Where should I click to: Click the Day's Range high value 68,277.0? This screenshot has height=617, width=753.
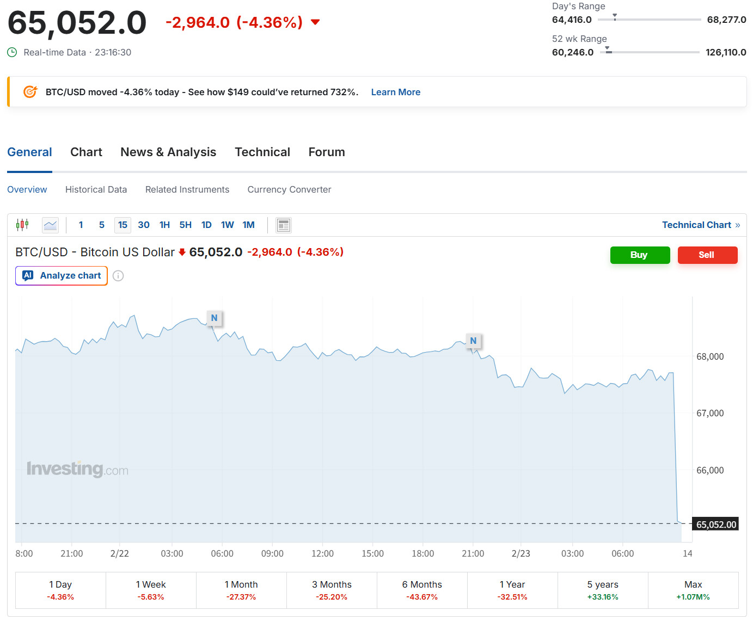click(726, 20)
